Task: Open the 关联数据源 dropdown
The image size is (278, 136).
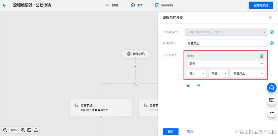Action: [x=226, y=32]
